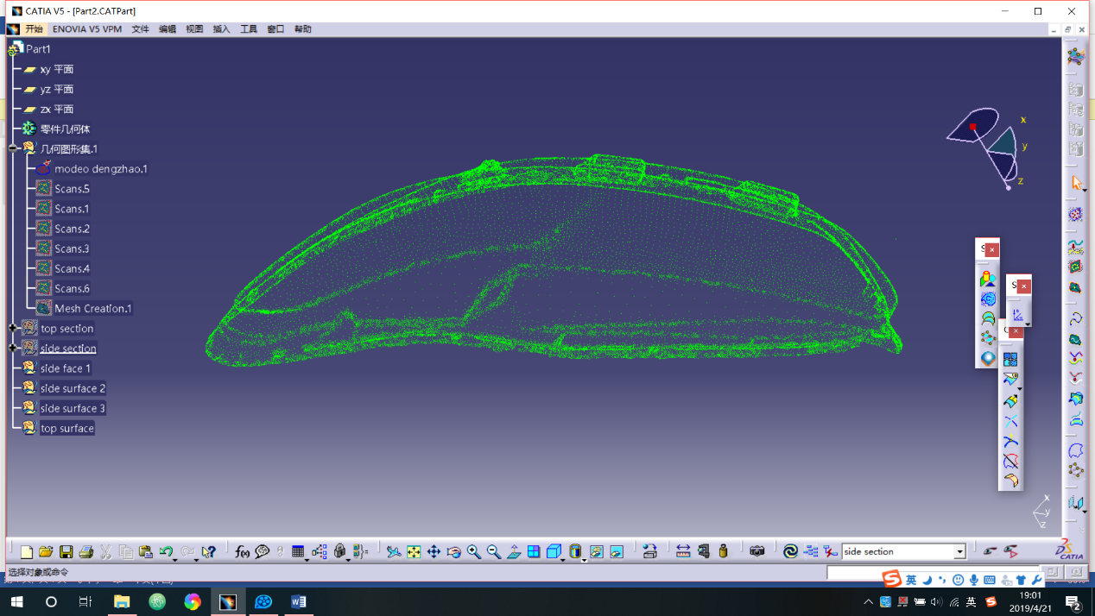Open the Print icon in toolbar
The height and width of the screenshot is (616, 1095).
click(85, 551)
